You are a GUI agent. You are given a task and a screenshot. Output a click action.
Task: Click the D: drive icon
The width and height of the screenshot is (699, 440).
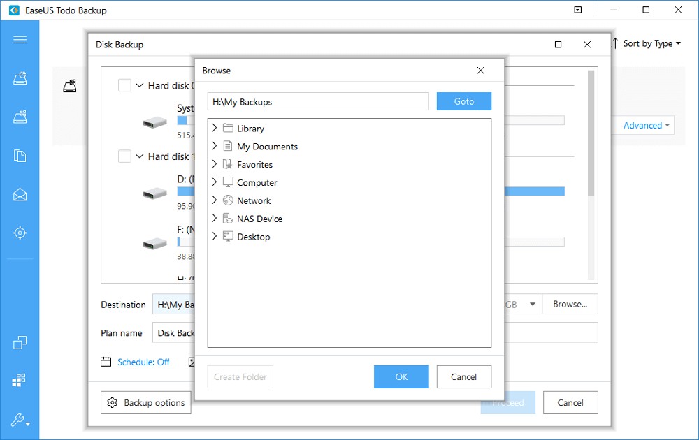pyautogui.click(x=154, y=193)
